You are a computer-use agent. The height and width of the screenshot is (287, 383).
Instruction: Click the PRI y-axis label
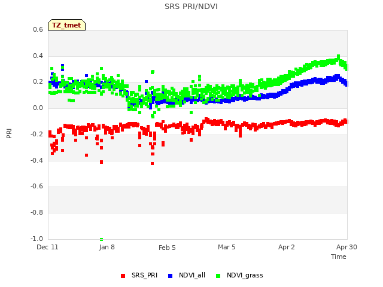click(9, 134)
